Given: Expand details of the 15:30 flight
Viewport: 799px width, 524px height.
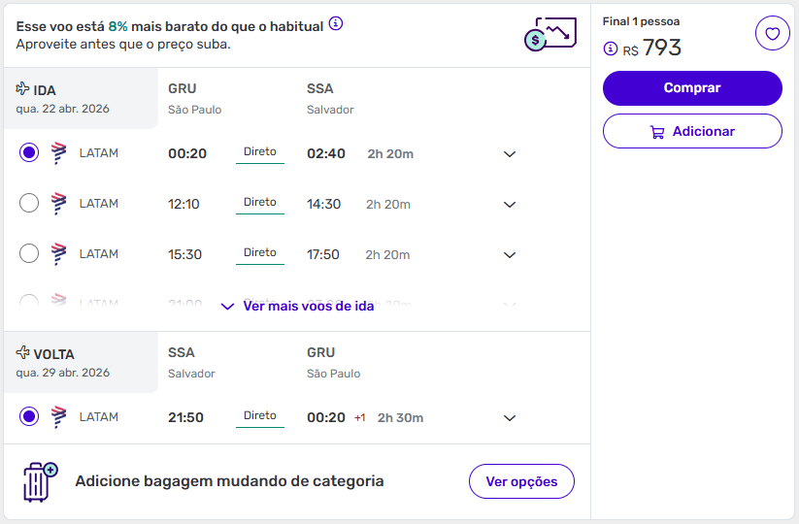Looking at the screenshot, I should (x=510, y=255).
